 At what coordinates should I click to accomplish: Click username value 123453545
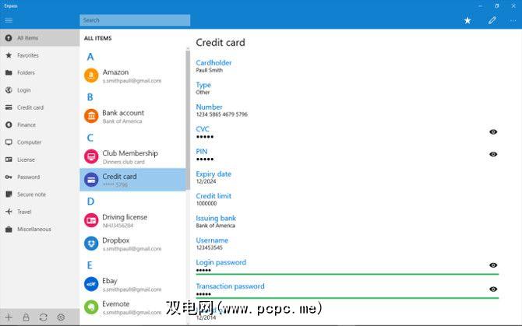point(209,247)
